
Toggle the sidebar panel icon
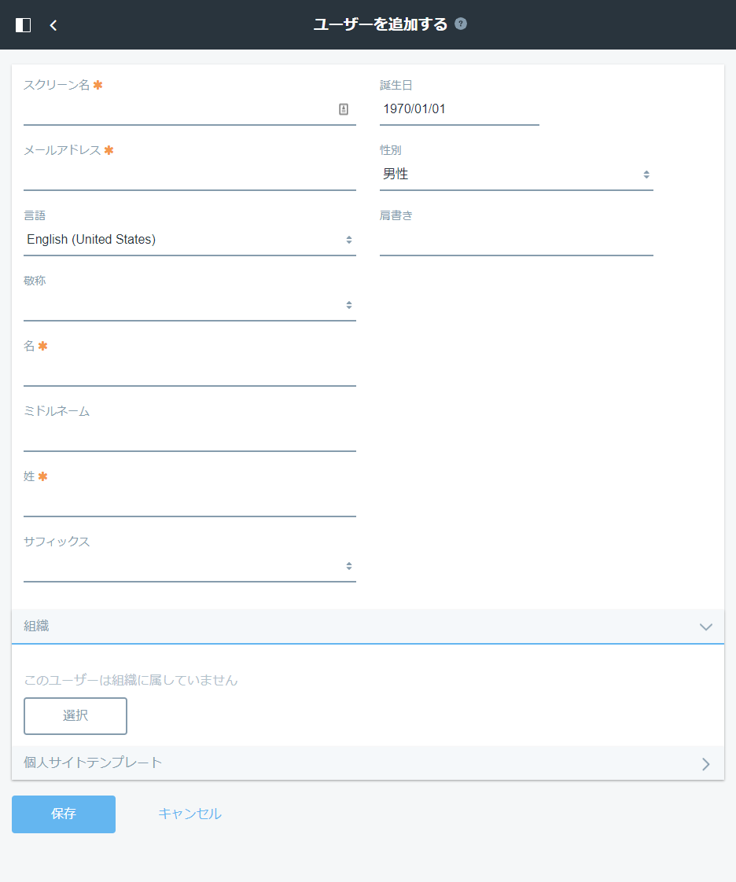click(24, 25)
